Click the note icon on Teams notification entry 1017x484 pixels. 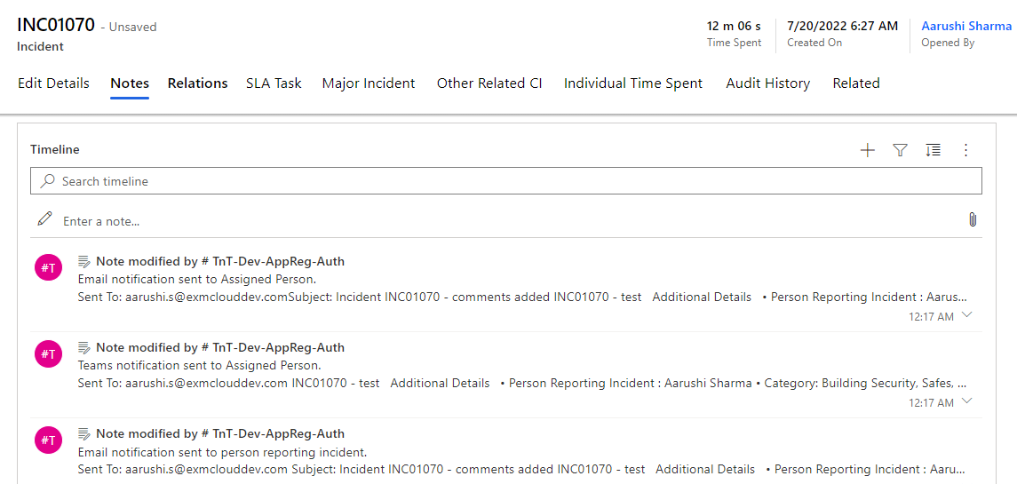(84, 347)
